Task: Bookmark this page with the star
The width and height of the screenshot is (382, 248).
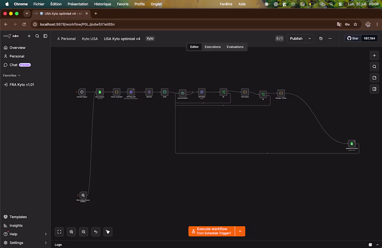Action: 356,24
